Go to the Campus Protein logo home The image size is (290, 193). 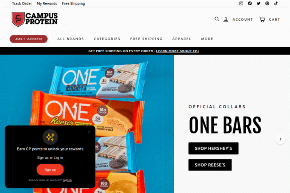pos(35,19)
